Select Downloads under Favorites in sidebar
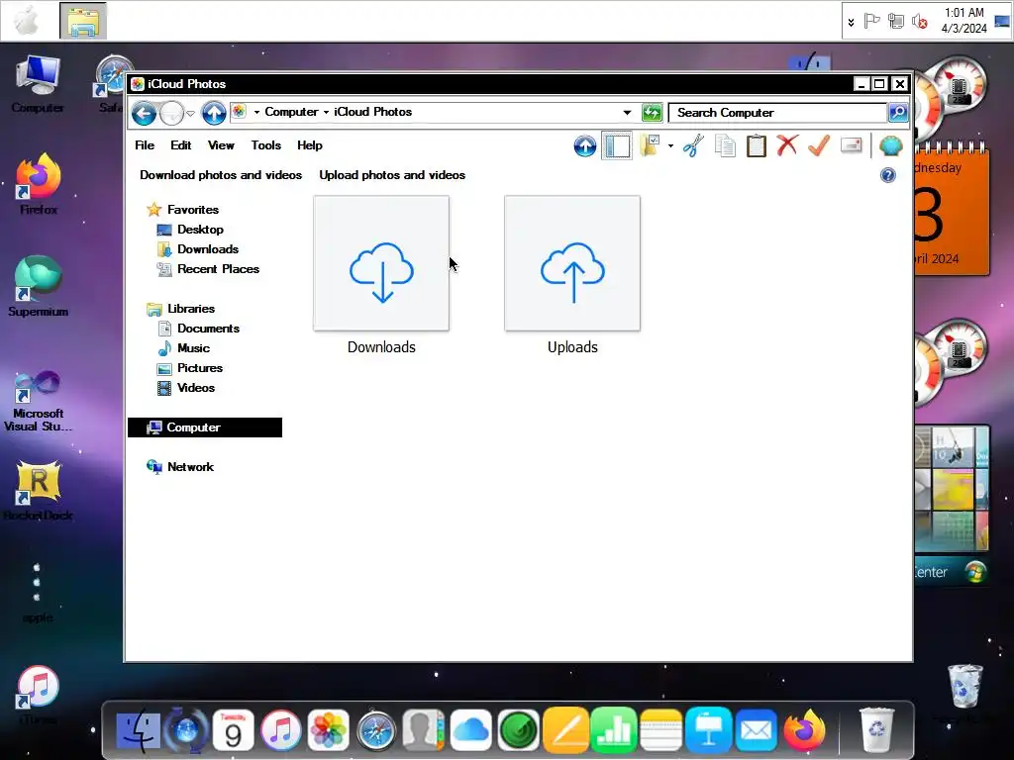This screenshot has width=1014, height=760. tap(208, 249)
